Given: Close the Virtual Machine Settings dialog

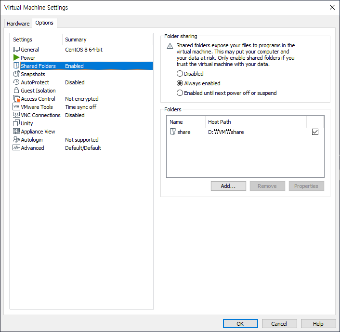Looking at the screenshot, I should [332, 7].
